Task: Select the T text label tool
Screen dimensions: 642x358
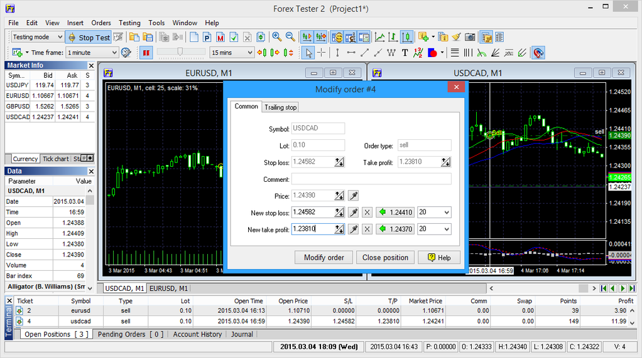Action: [x=405, y=52]
